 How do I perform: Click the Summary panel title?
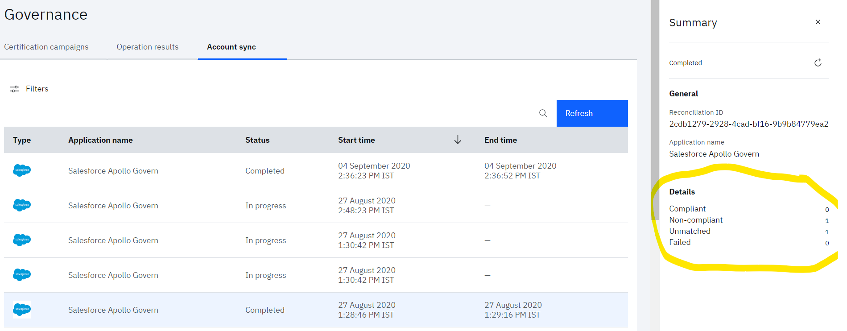[693, 23]
